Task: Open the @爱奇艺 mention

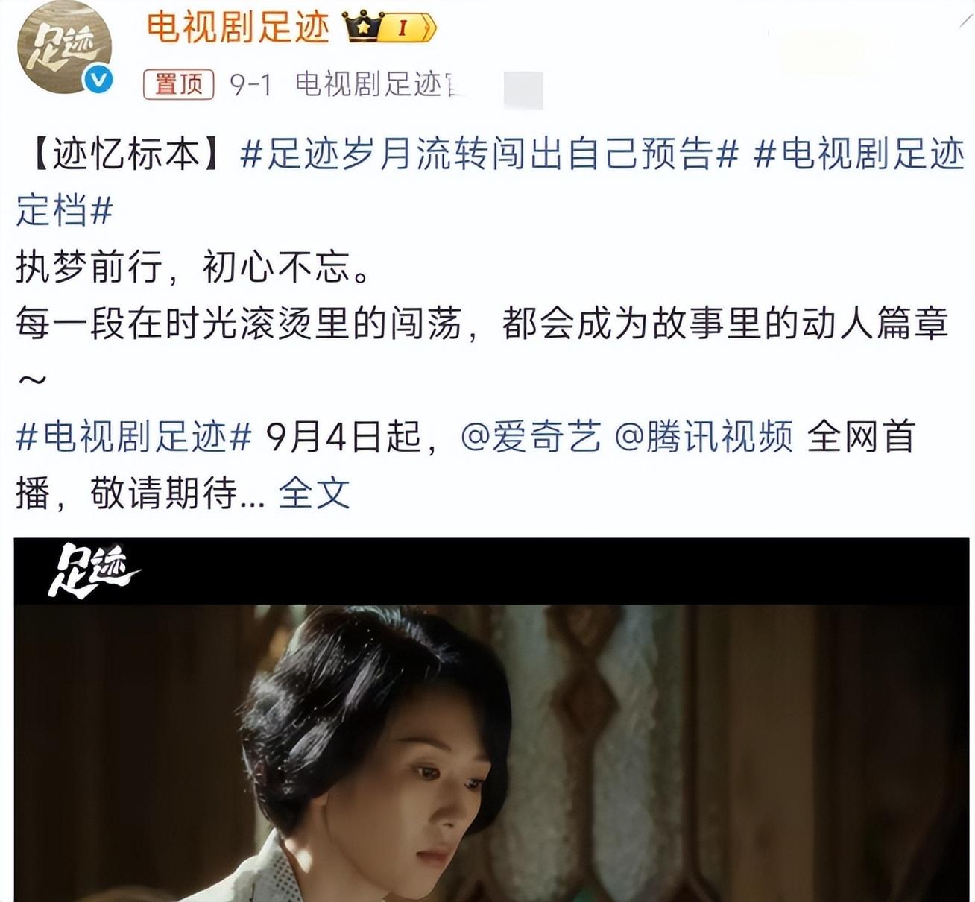Action: click(x=531, y=437)
